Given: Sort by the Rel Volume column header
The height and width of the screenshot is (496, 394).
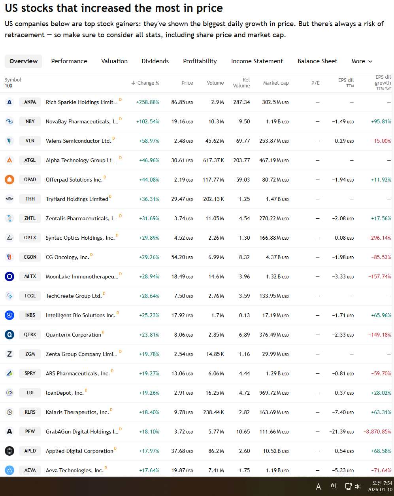Looking at the screenshot, I should pos(241,83).
